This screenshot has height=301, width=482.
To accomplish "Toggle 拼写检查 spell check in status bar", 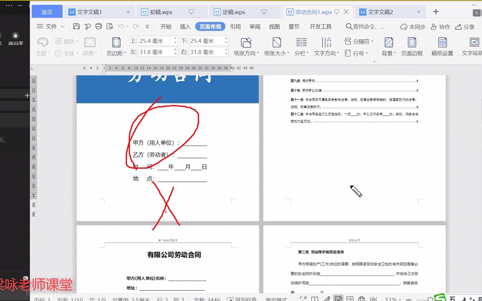I will click(243, 299).
